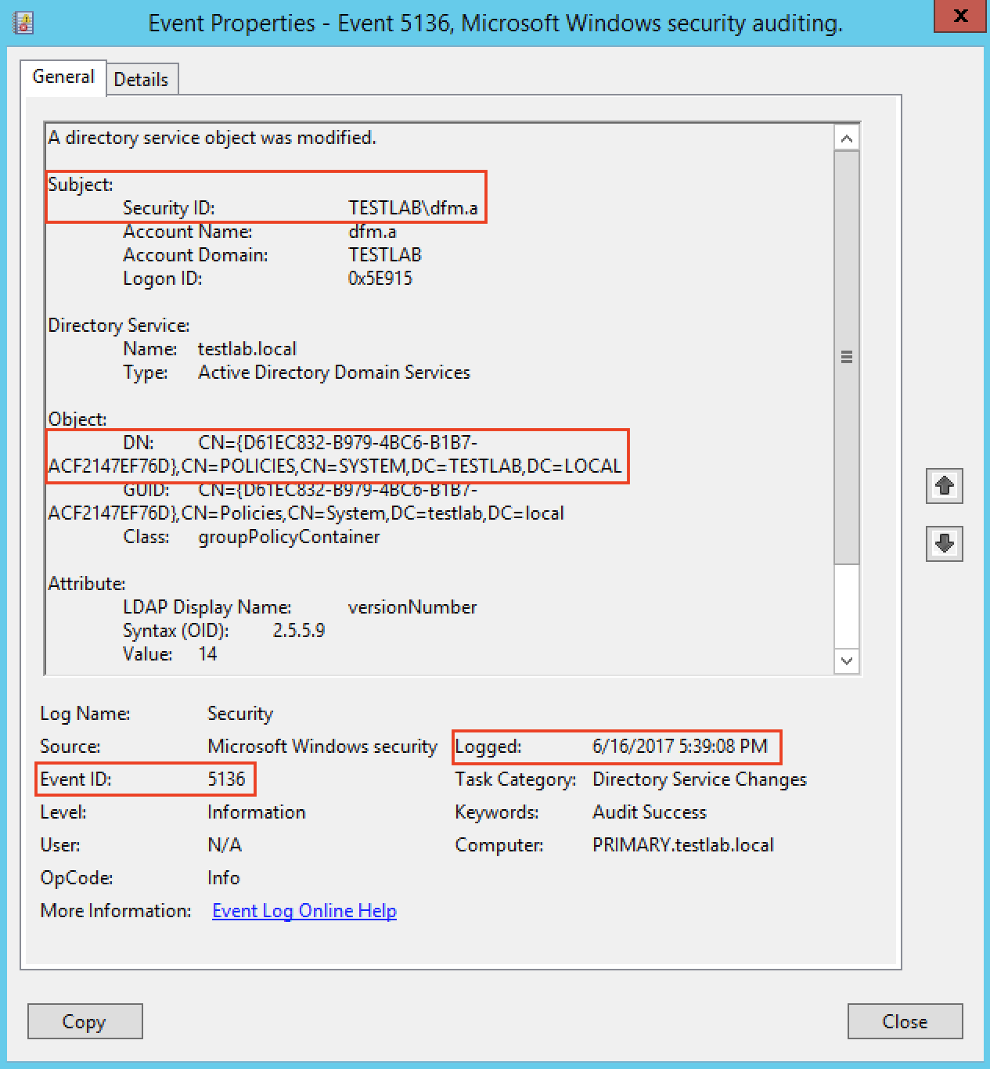Click the Event ID value 5136
This screenshot has width=990, height=1069.
[x=226, y=779]
